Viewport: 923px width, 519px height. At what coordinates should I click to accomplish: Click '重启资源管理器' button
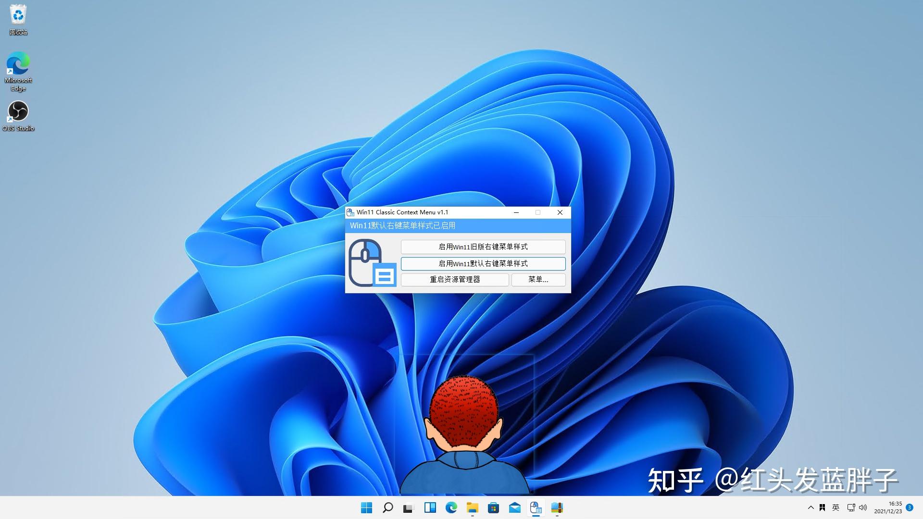coord(454,279)
